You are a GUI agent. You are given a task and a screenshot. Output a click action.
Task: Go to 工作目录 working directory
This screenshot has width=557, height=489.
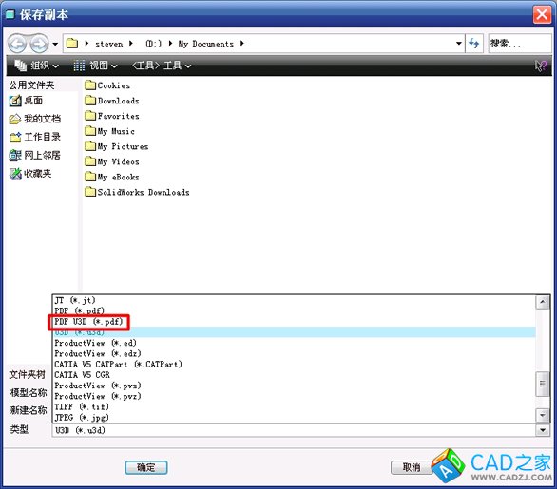click(34, 137)
